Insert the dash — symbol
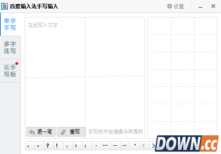 116,146
